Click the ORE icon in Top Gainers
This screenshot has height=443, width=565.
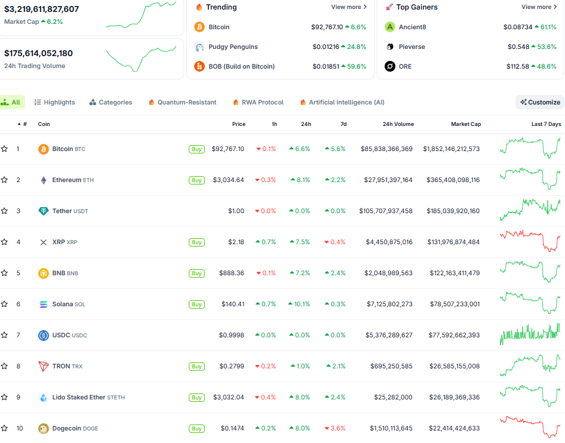pyautogui.click(x=390, y=66)
